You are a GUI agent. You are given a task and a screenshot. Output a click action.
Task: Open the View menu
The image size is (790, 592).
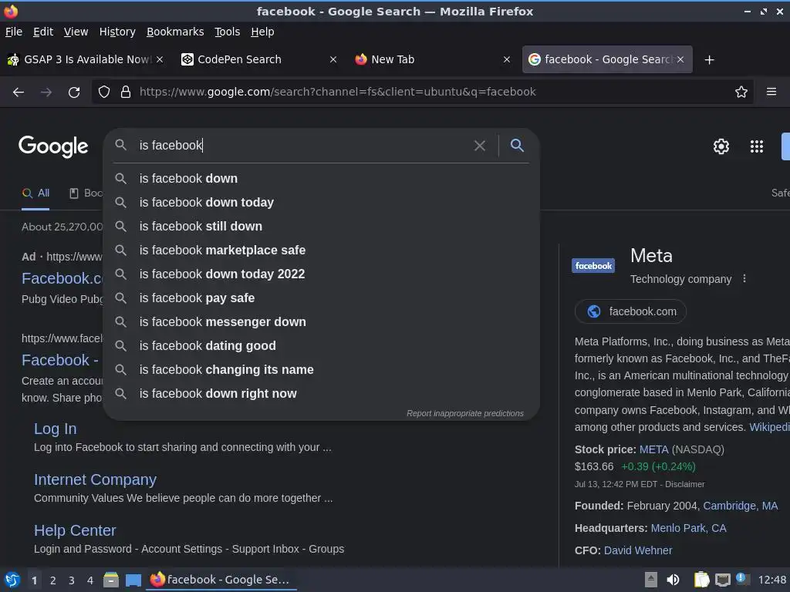click(76, 32)
